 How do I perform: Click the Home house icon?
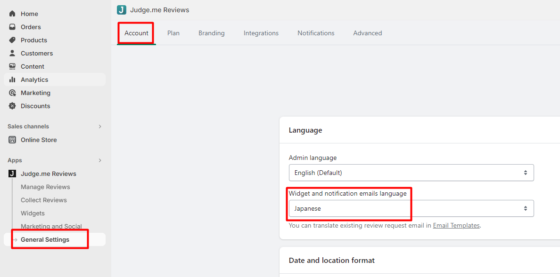click(x=12, y=14)
